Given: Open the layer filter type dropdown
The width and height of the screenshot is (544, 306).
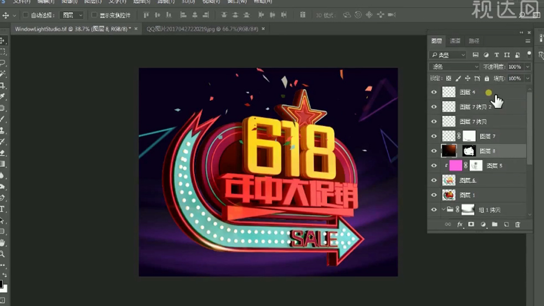Looking at the screenshot, I should click(448, 55).
